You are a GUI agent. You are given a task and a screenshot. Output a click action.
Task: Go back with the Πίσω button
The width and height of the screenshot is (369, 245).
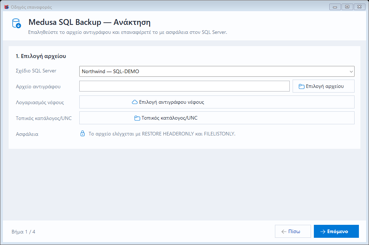pos(293,231)
